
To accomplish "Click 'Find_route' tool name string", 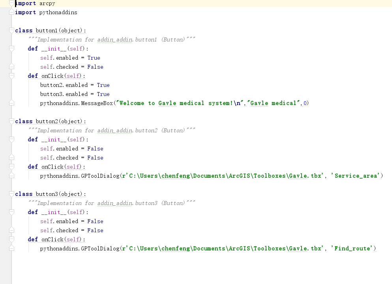I will (352, 248).
